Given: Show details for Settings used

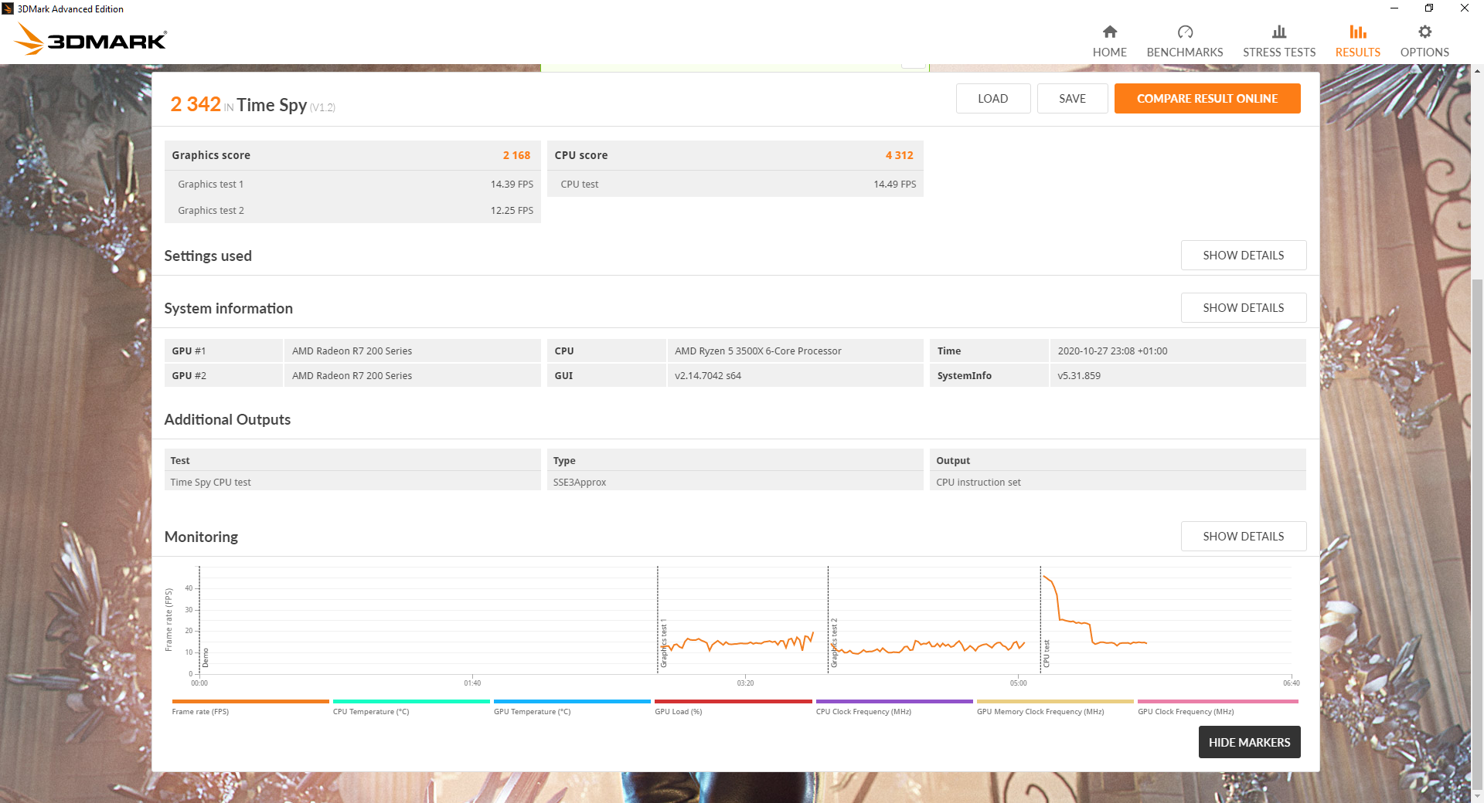Looking at the screenshot, I should [x=1243, y=256].
